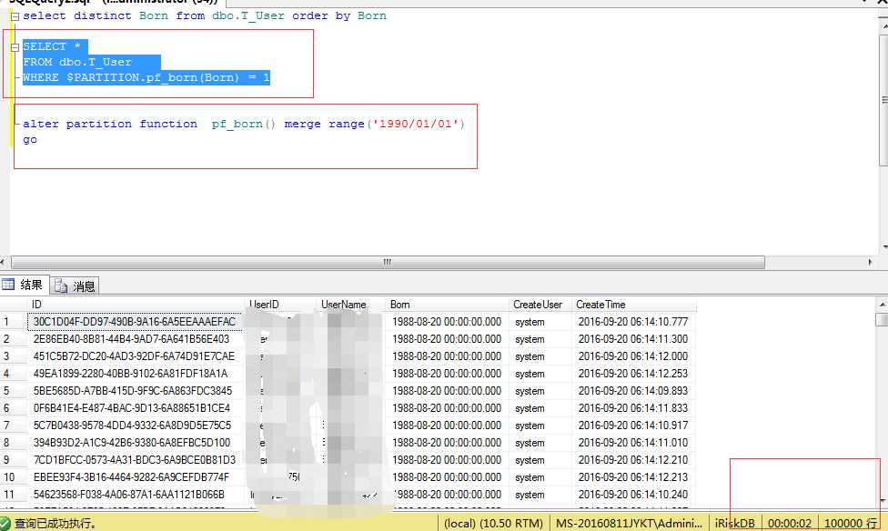Click the editor scrollbar right arrow
The width and height of the screenshot is (888, 531).
click(871, 262)
